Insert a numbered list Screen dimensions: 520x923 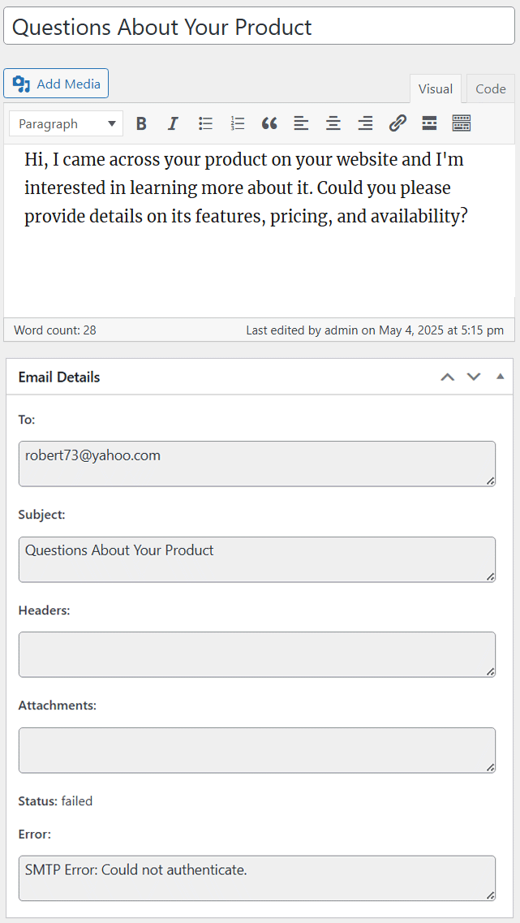[238, 123]
